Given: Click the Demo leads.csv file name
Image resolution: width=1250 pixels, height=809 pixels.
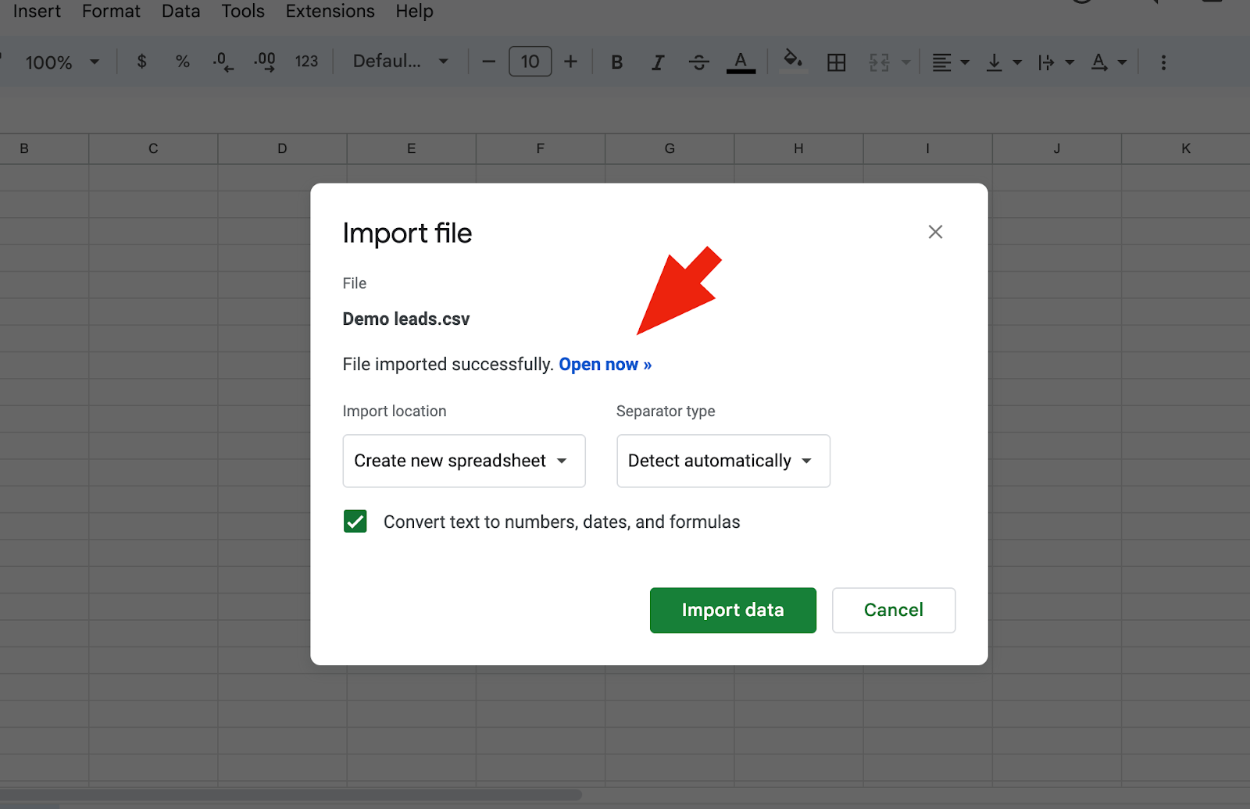Looking at the screenshot, I should [x=406, y=319].
